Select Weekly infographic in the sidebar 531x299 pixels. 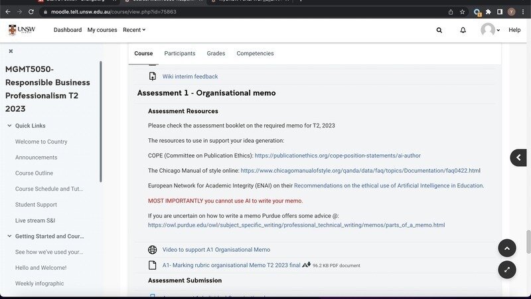pyautogui.click(x=39, y=284)
